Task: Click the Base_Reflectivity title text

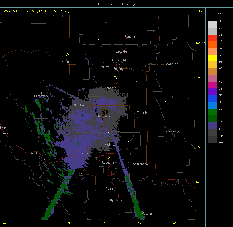Action: click(x=117, y=4)
